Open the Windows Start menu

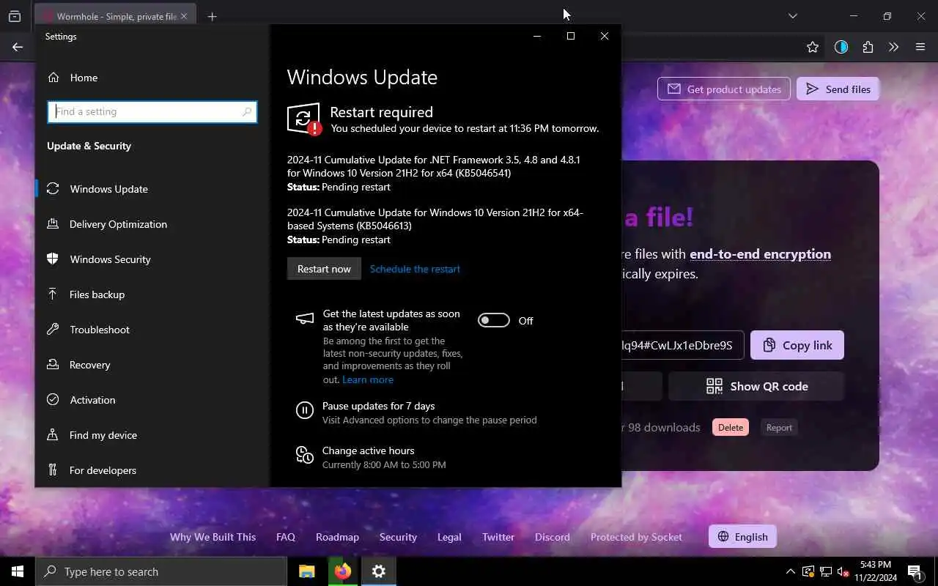18,571
